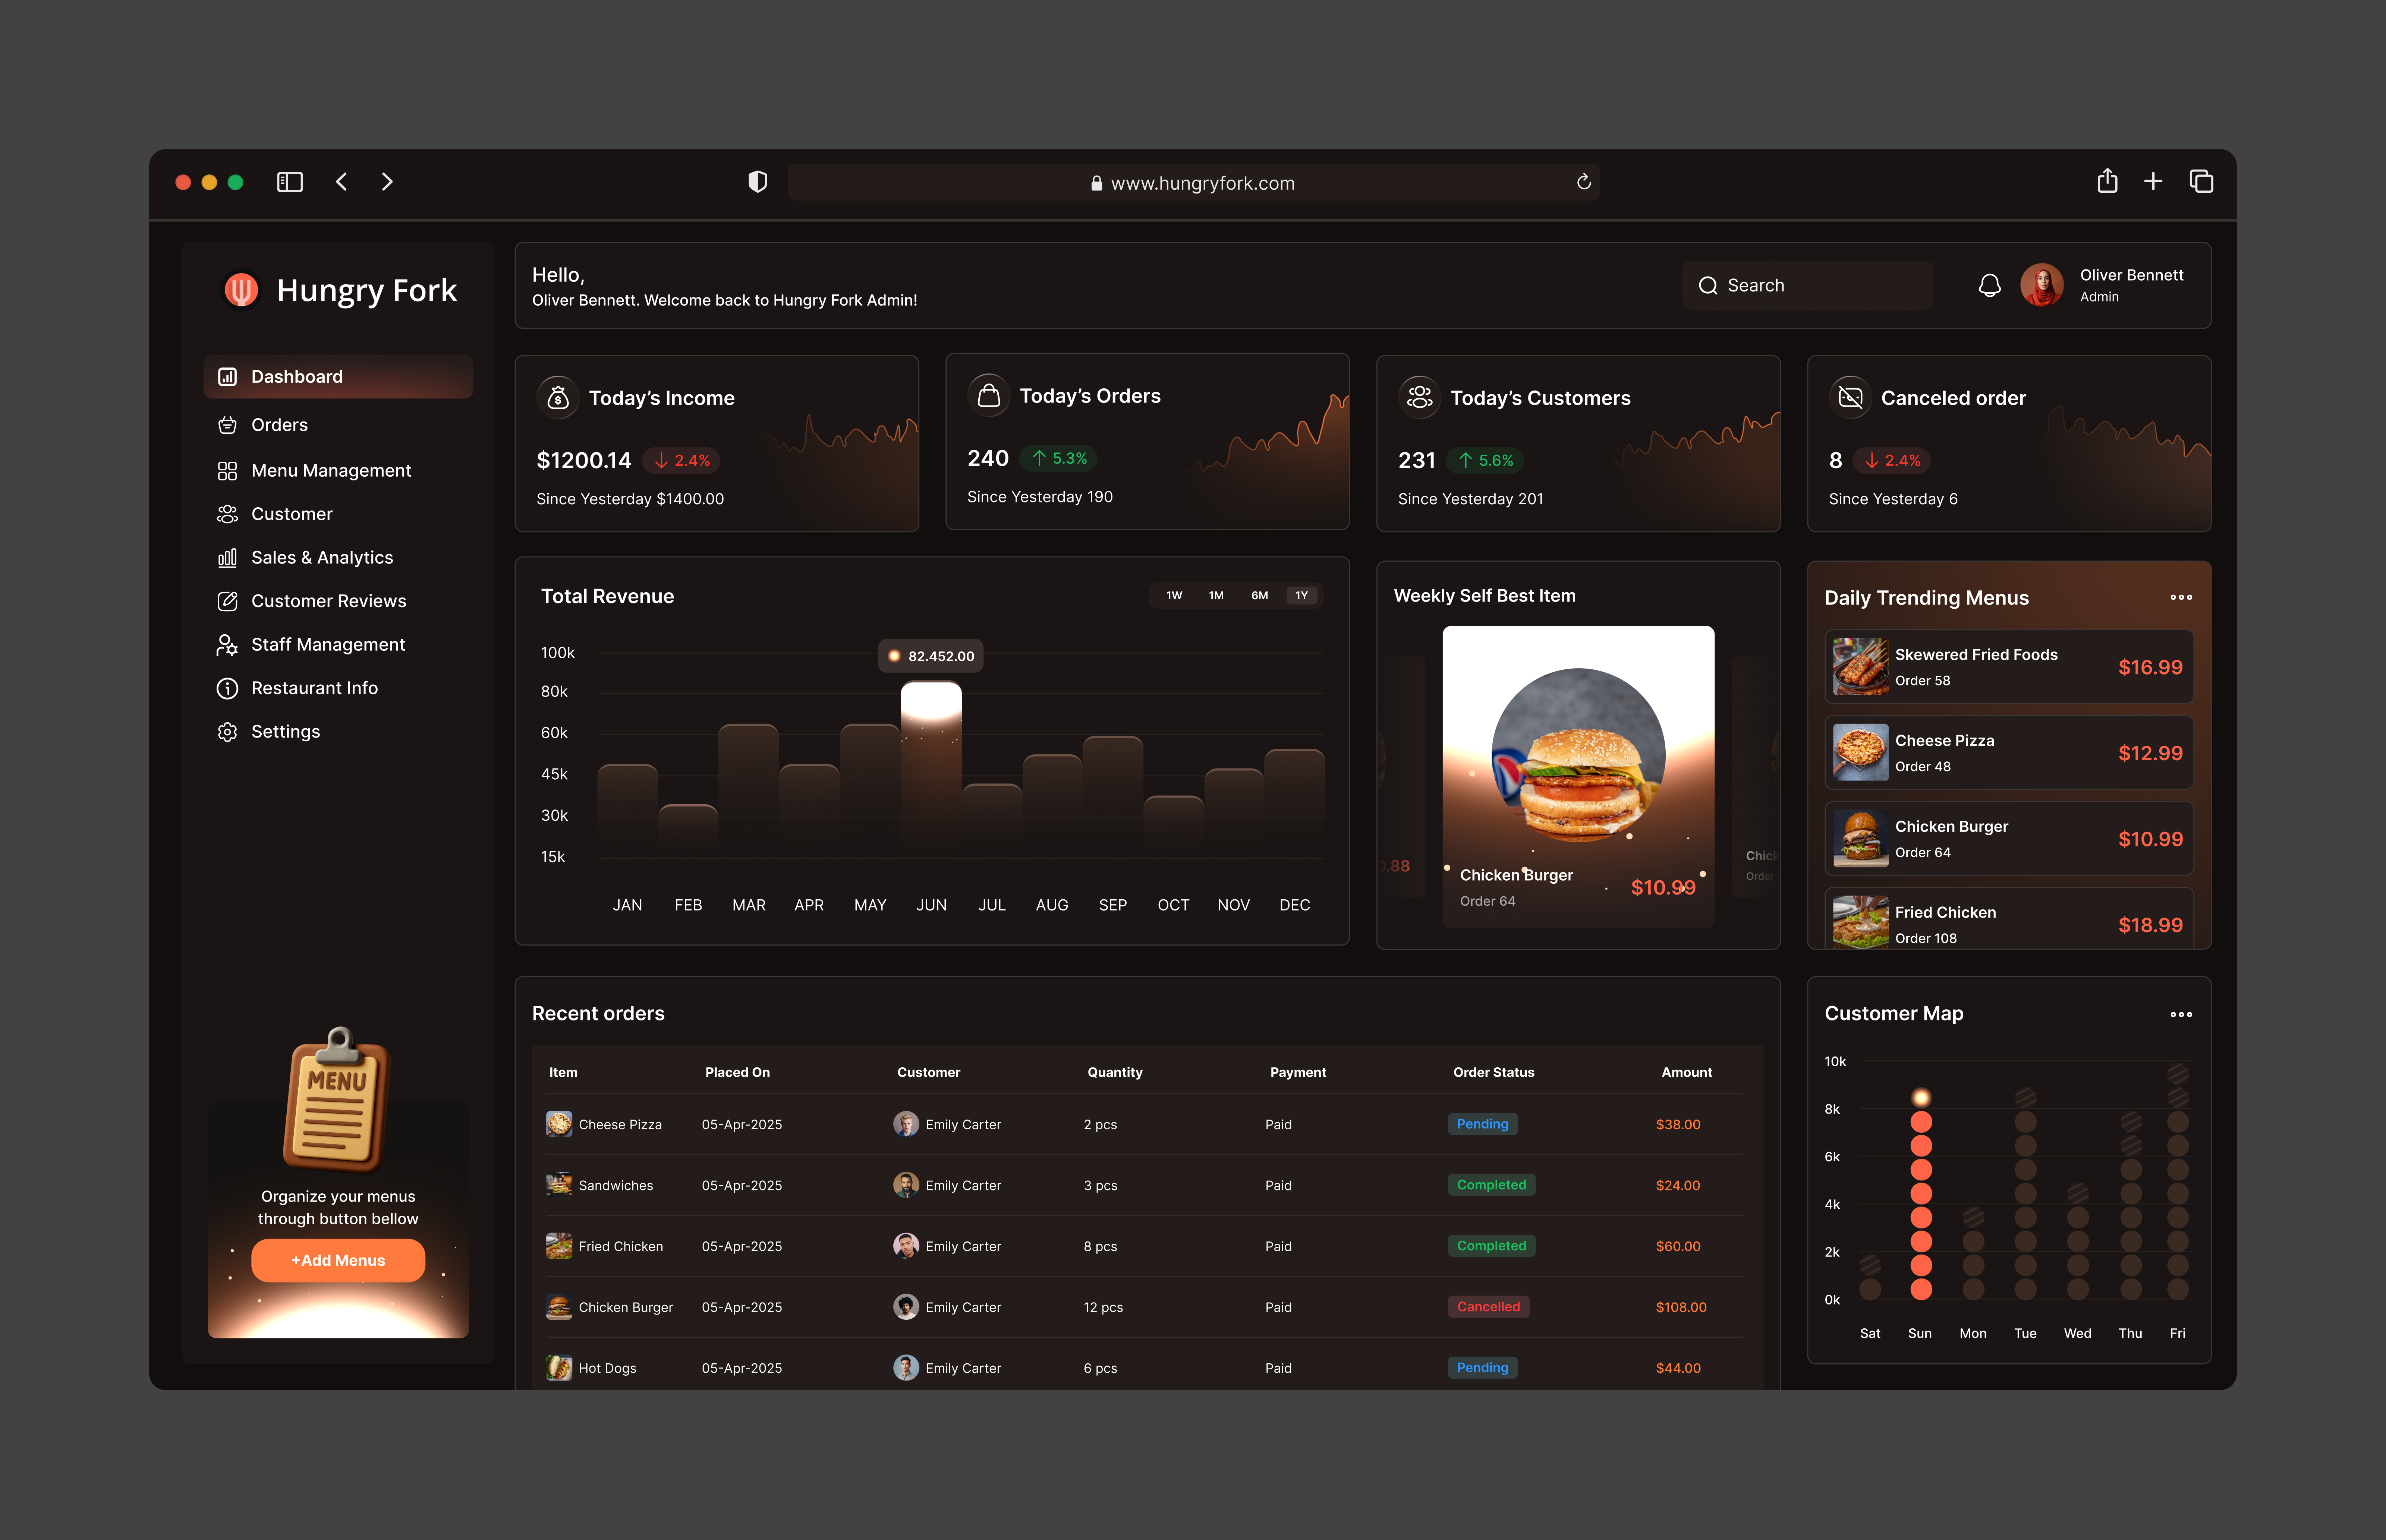Click the search field in the header
This screenshot has width=2386, height=1540.
[1806, 285]
